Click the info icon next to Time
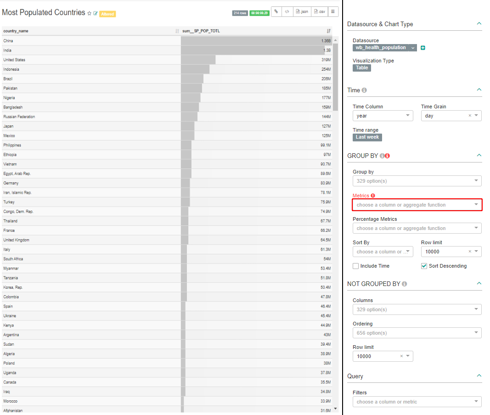The image size is (490, 415). pos(364,90)
